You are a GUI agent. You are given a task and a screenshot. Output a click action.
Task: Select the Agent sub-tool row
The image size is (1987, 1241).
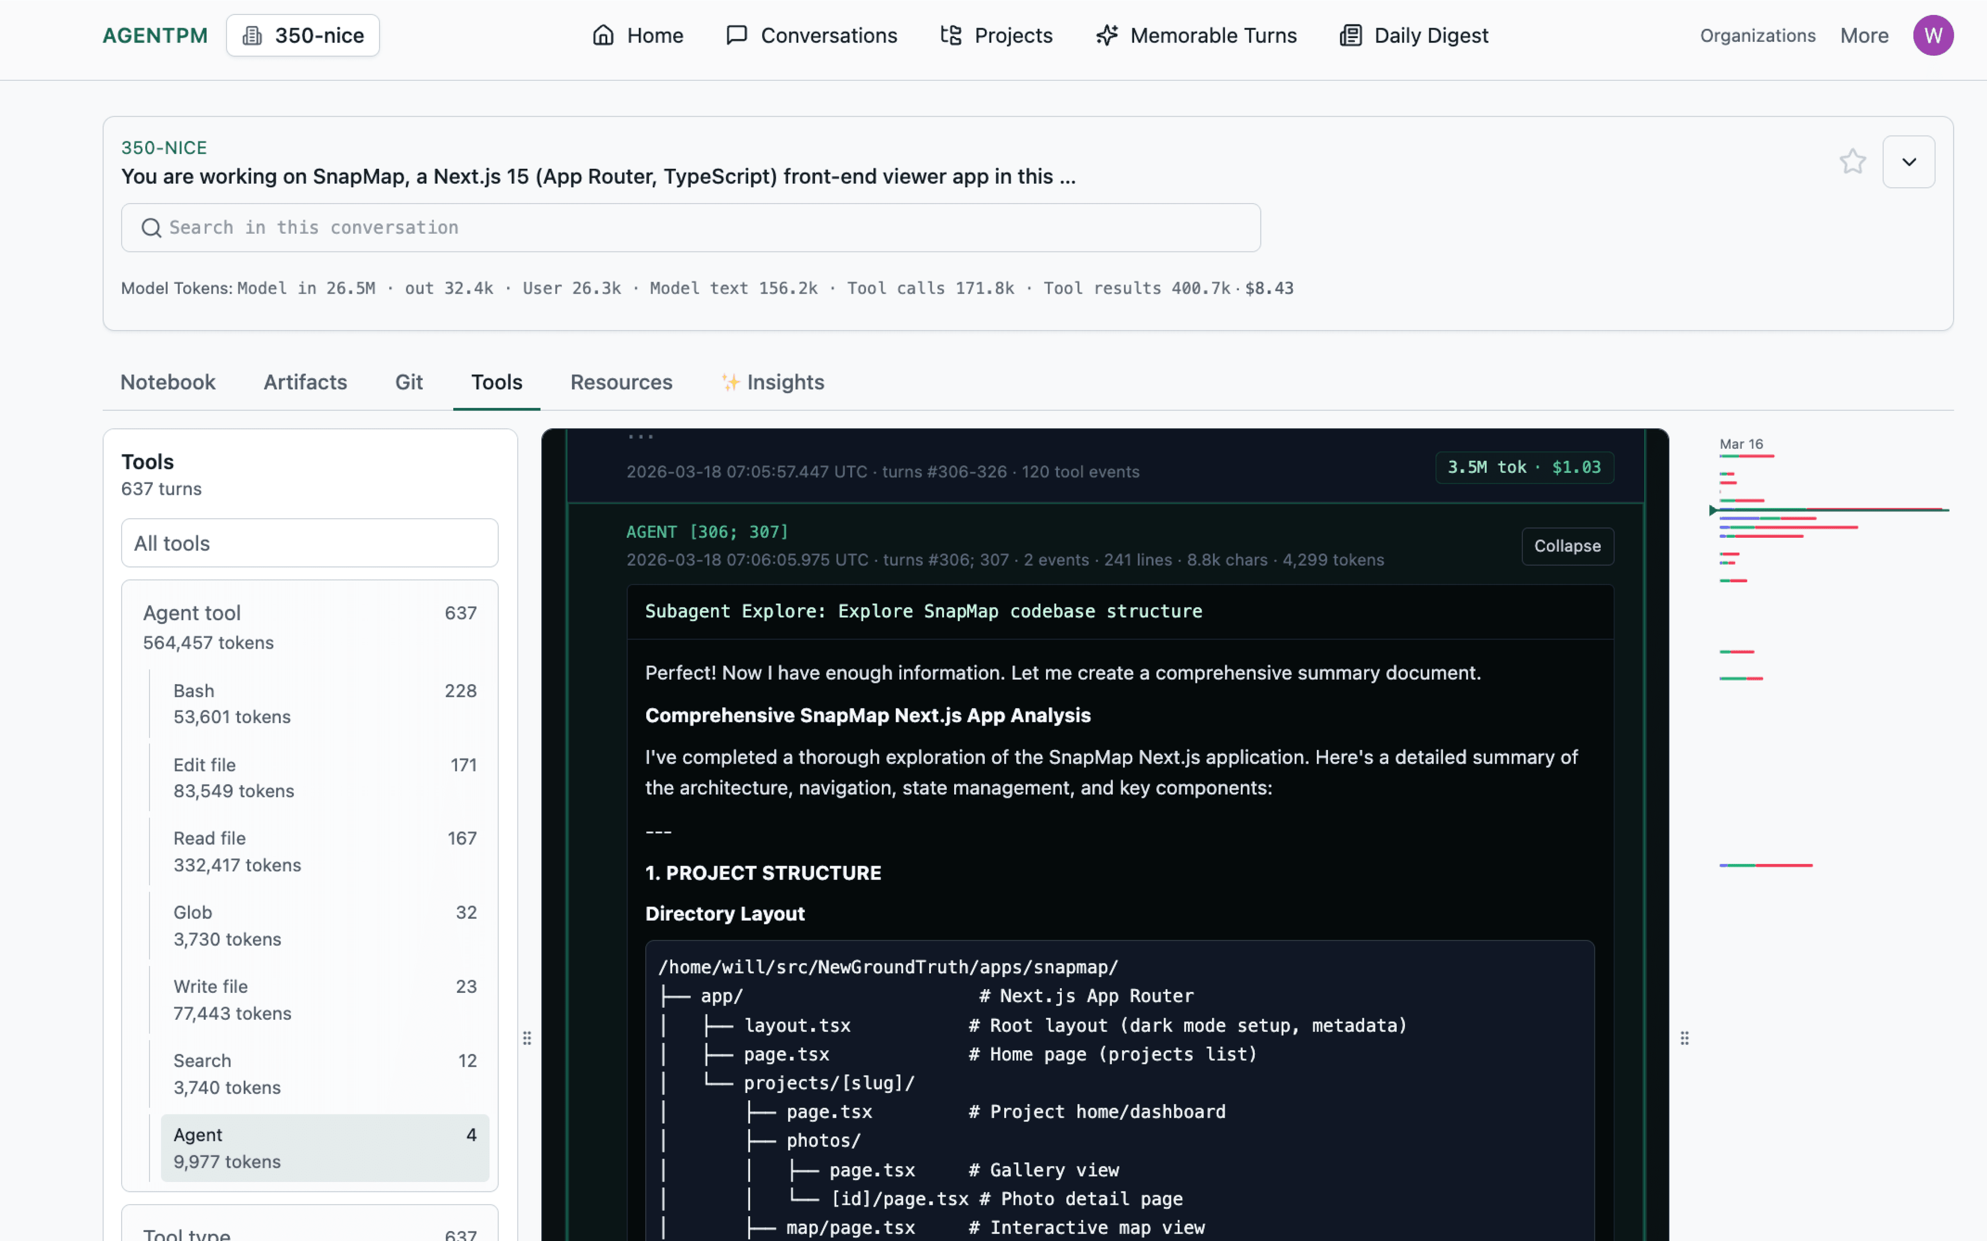[x=324, y=1147]
